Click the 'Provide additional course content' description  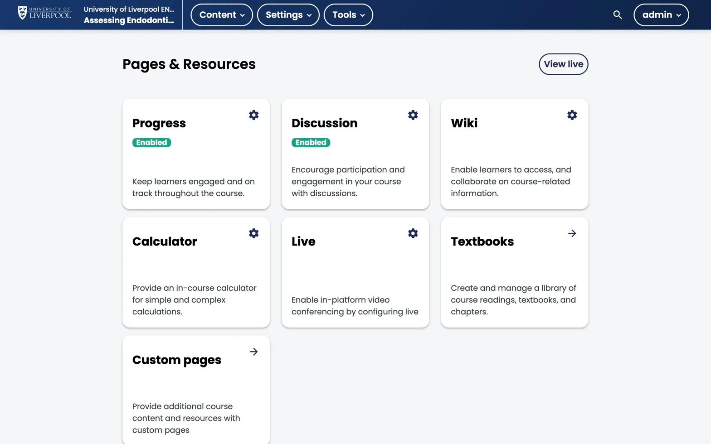(x=186, y=418)
